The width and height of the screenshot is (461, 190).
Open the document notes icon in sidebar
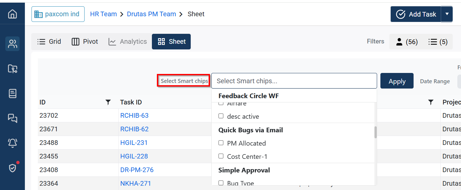click(12, 94)
